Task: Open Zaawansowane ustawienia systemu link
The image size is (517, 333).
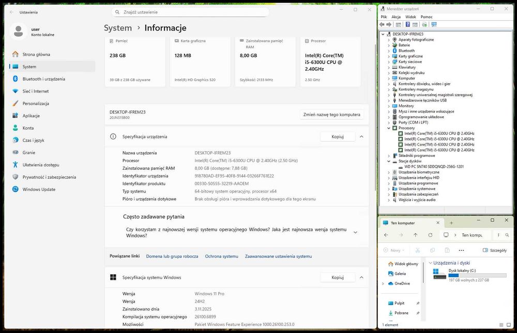Action: pos(278,256)
